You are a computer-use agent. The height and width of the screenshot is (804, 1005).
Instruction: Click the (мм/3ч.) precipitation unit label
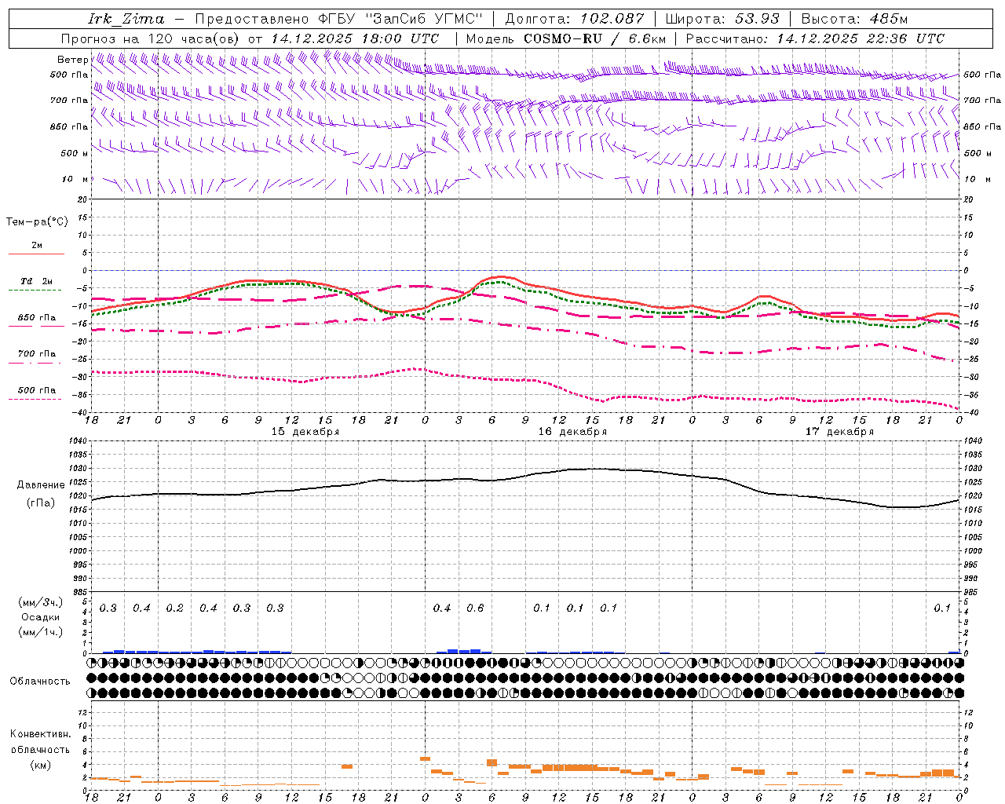point(41,602)
